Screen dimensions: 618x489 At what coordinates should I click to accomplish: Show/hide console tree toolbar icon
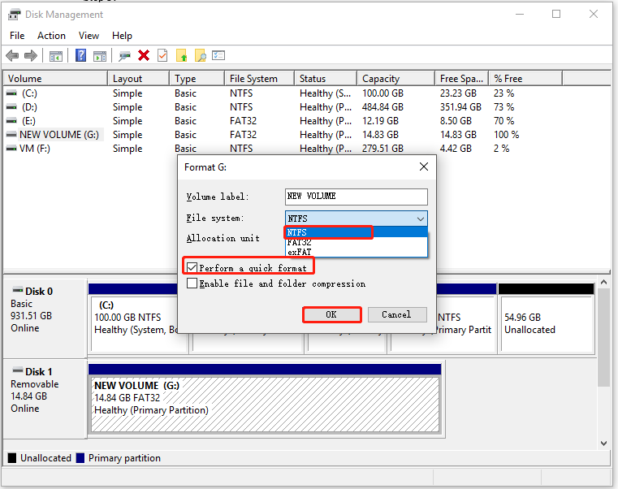pos(55,56)
